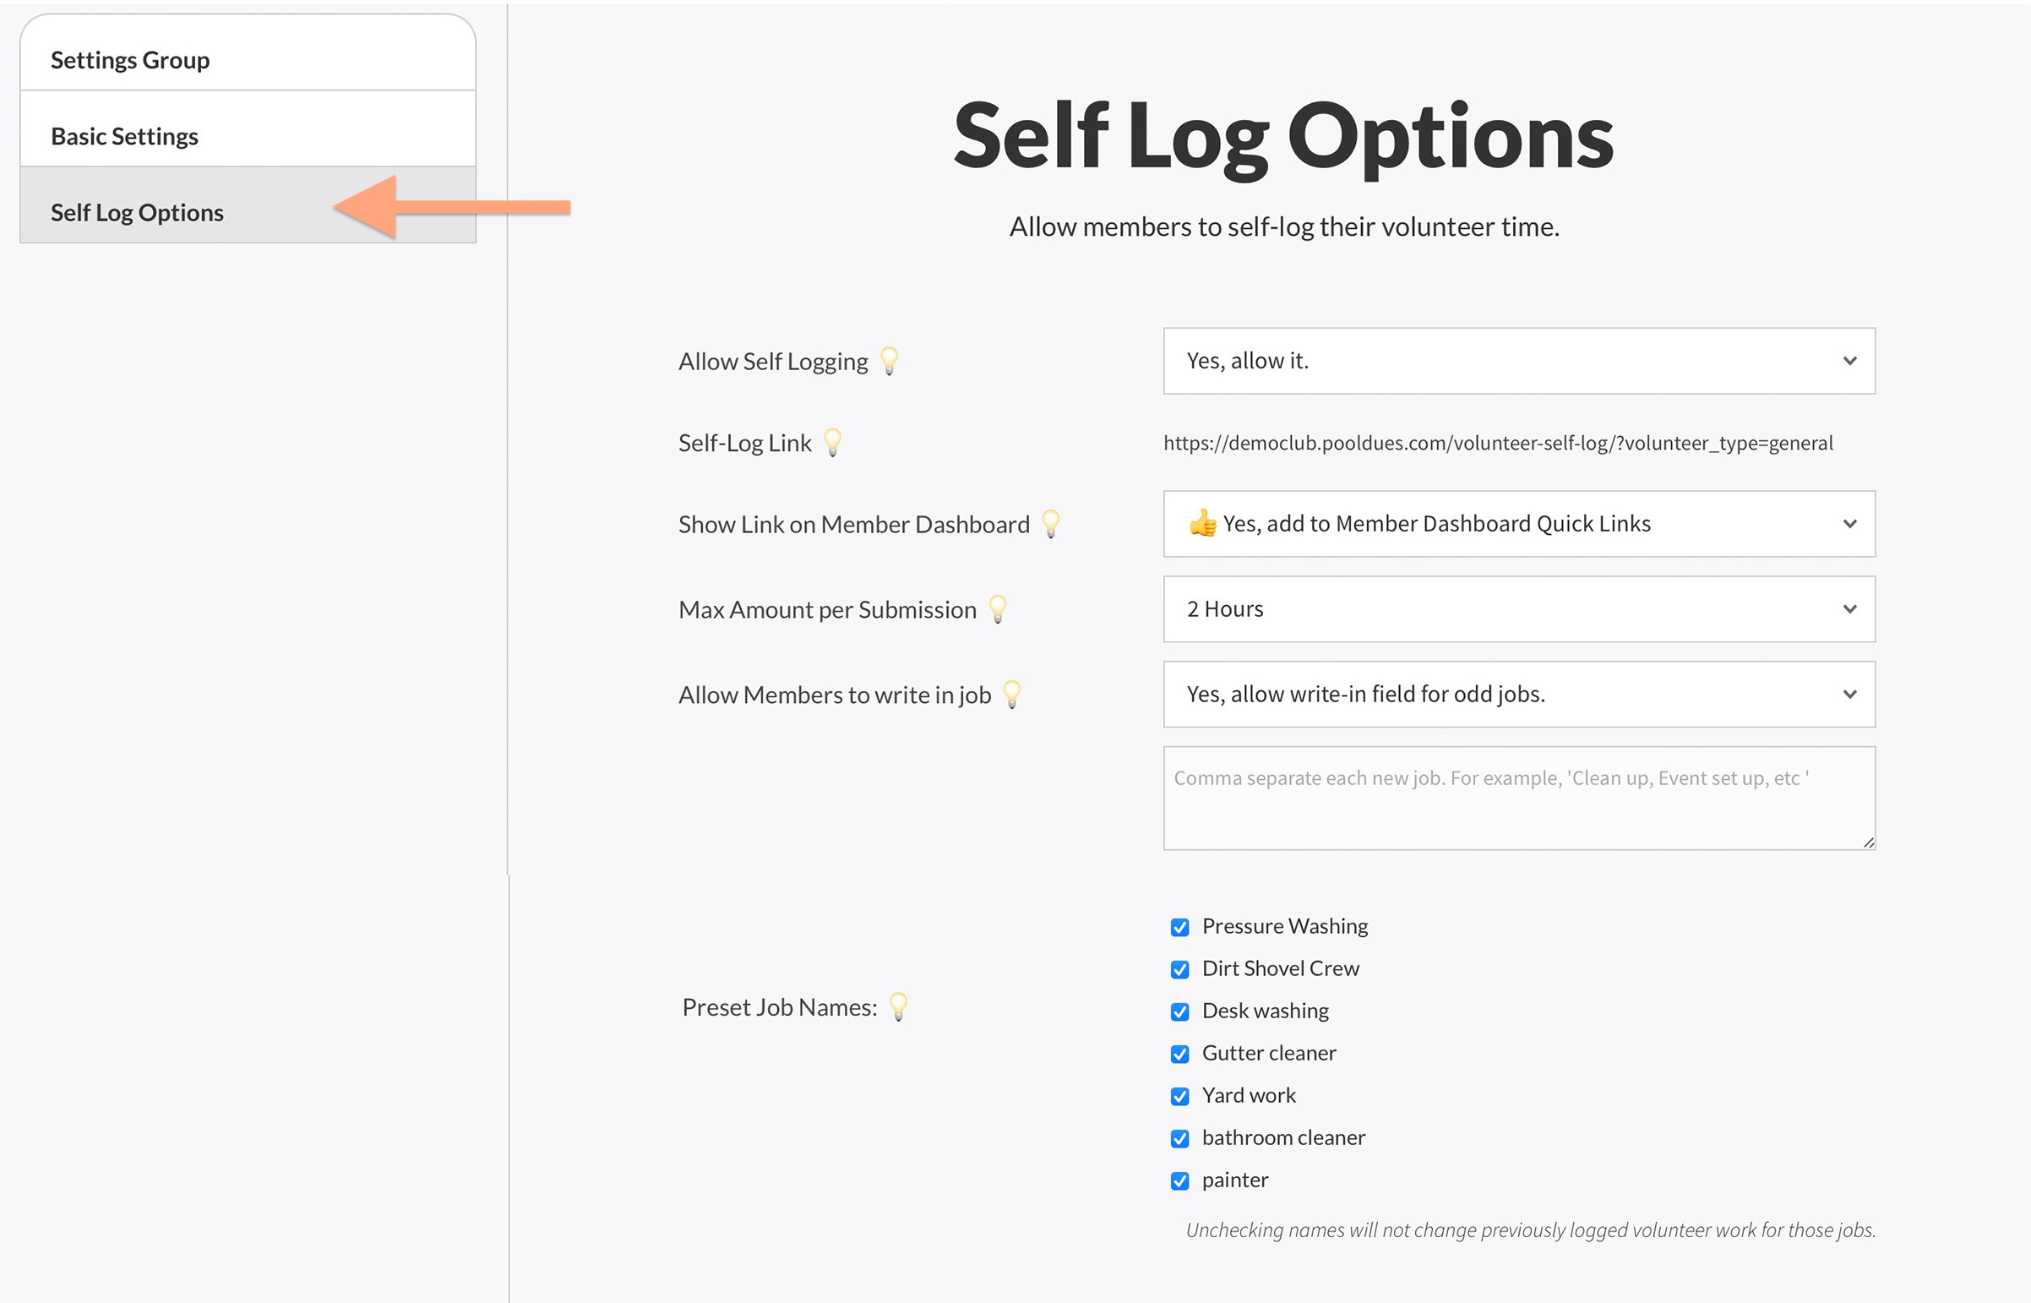Click the lightbulb hint next to Self-Log Link
2031x1303 pixels.
(x=832, y=443)
